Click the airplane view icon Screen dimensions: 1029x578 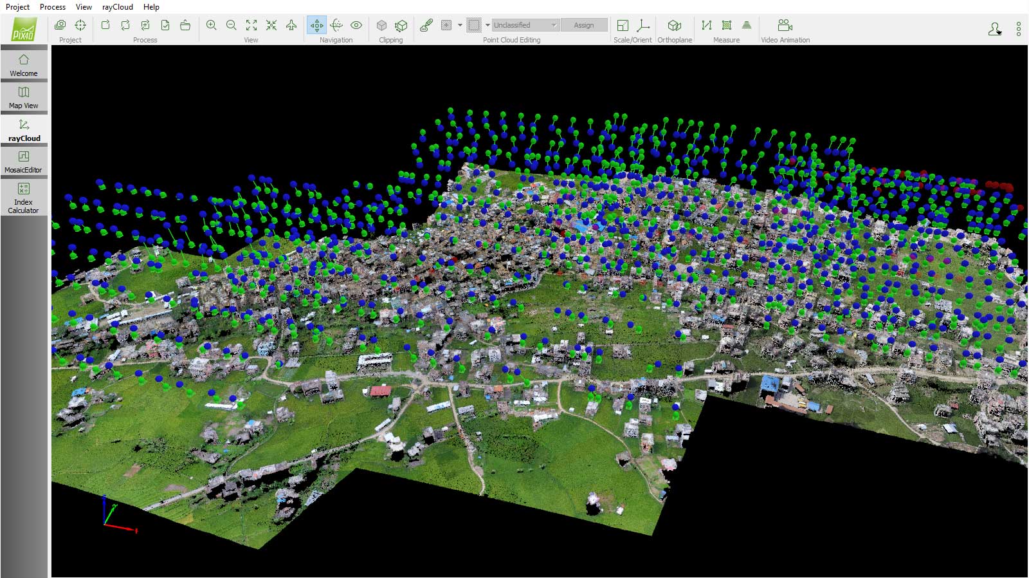tap(291, 25)
